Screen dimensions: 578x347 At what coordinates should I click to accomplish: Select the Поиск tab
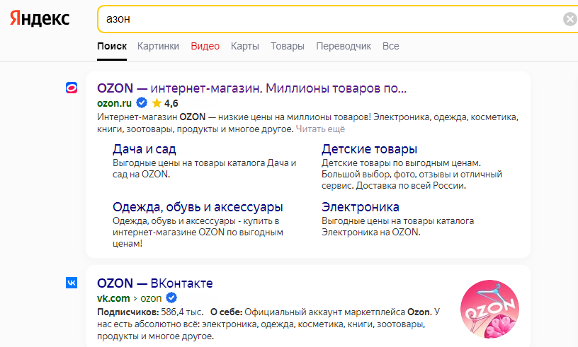112,47
